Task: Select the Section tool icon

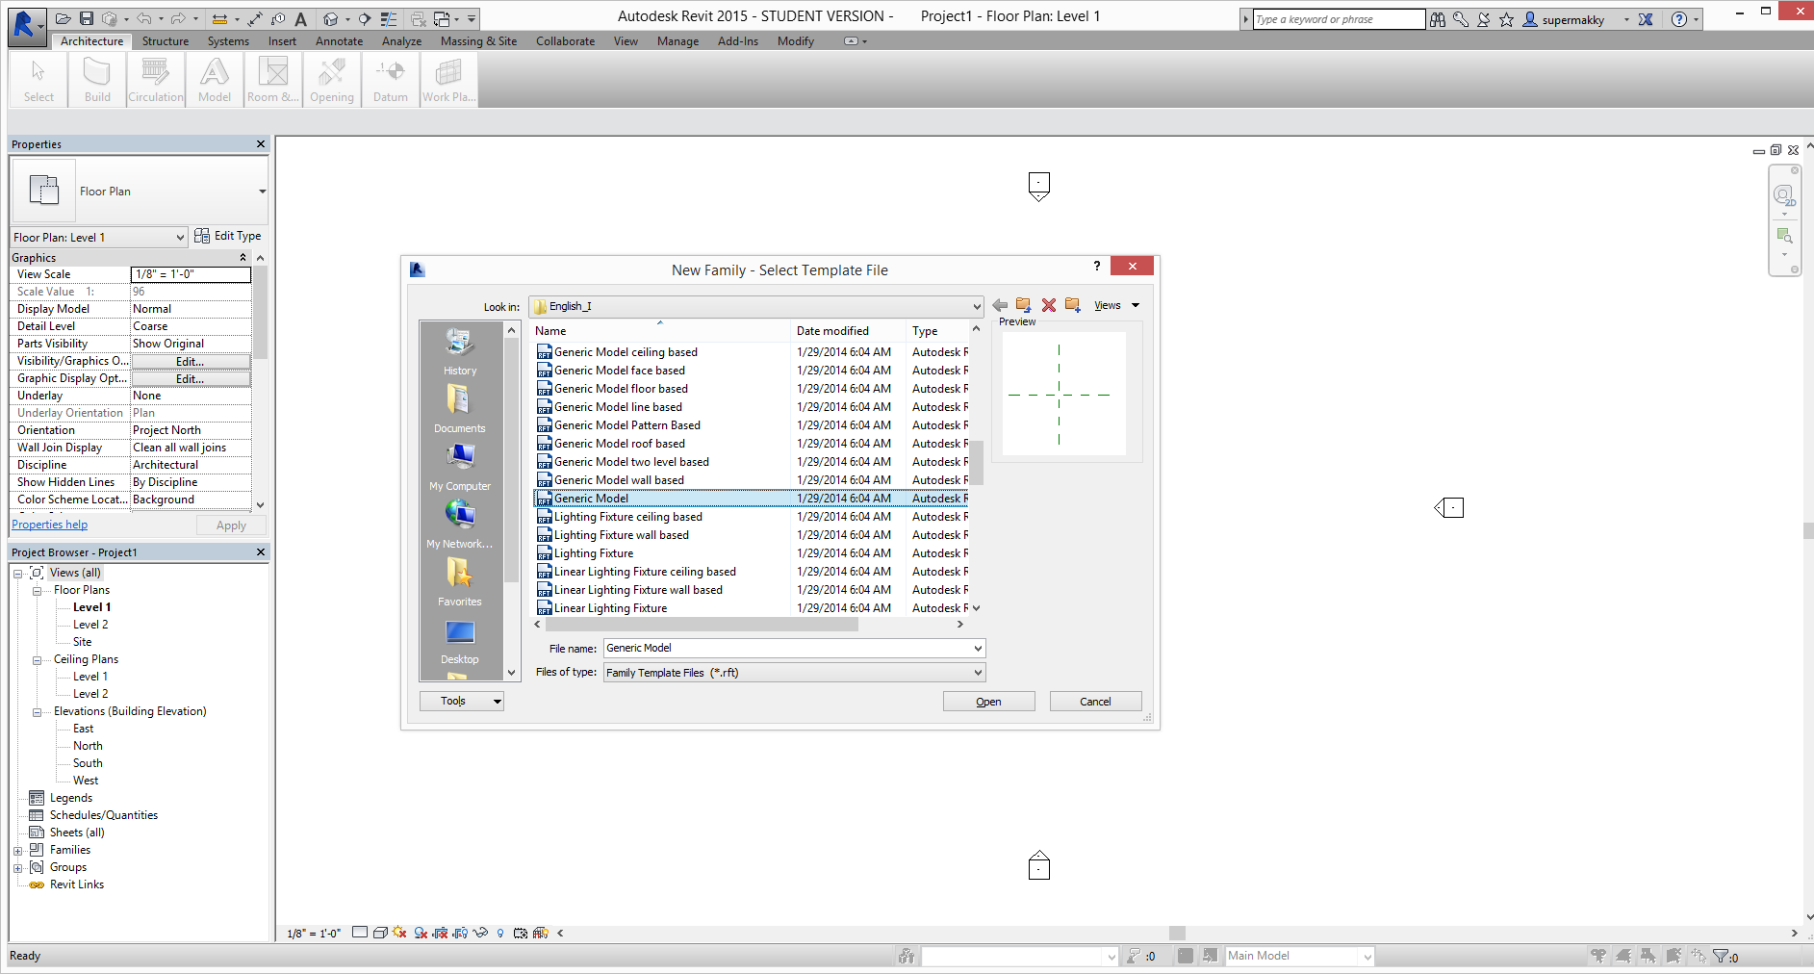Action: (x=365, y=19)
